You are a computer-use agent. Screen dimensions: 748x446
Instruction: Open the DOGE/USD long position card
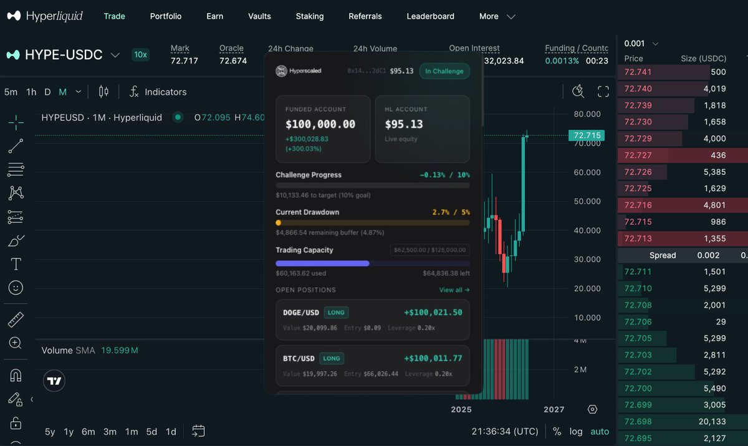point(373,320)
